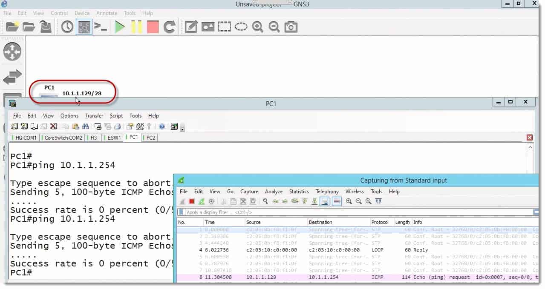Open a project using the GNS3 folder icon
This screenshot has width=545, height=289.
click(29, 27)
